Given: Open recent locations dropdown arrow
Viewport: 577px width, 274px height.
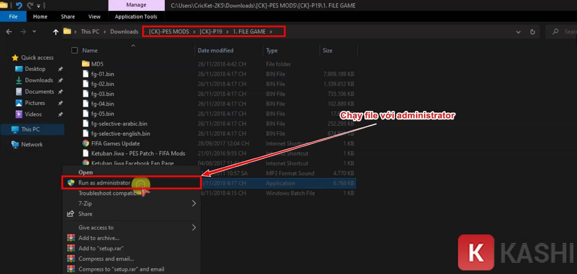Looking at the screenshot, I should pos(34,32).
